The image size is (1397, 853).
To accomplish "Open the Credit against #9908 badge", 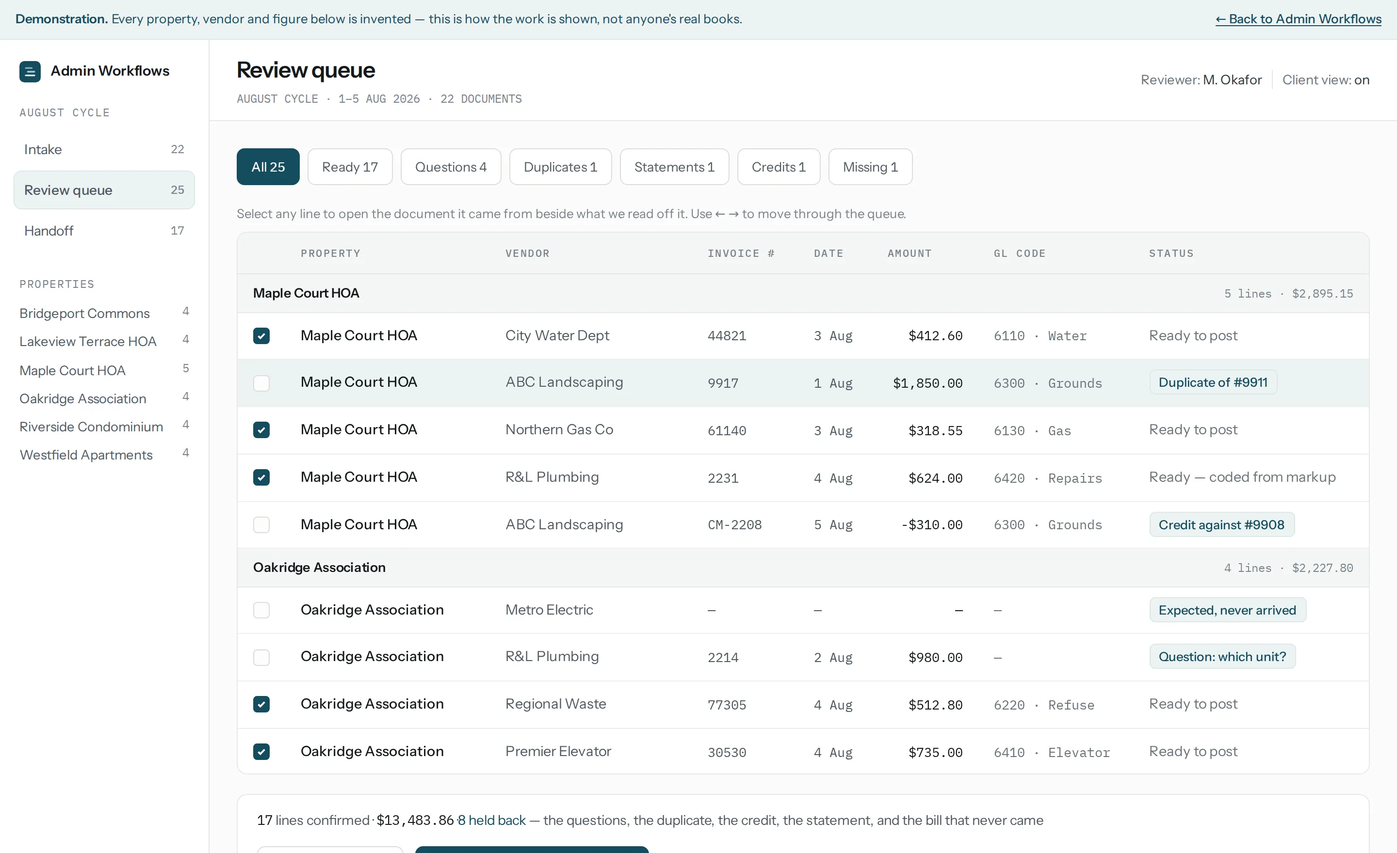I will (x=1222, y=525).
